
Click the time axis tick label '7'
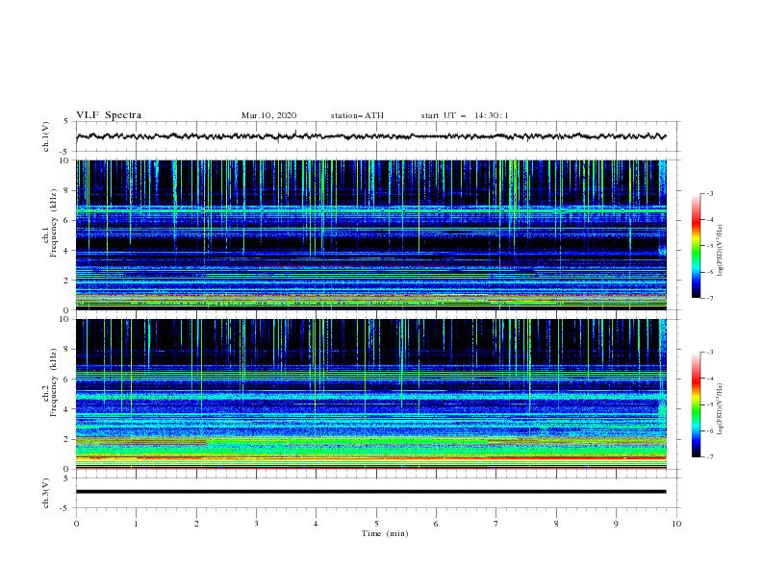pyautogui.click(x=496, y=524)
